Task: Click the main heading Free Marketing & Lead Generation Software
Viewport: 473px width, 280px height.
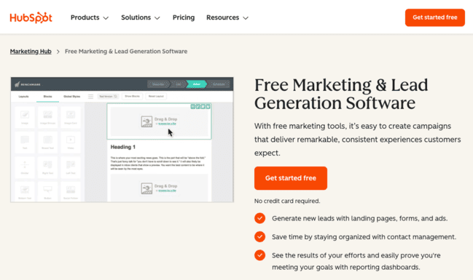Action: (341, 94)
